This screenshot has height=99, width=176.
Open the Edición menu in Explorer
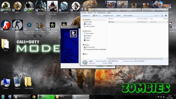coord(90,13)
